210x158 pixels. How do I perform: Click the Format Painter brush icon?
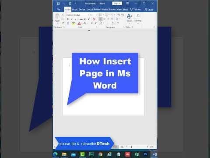point(63,23)
